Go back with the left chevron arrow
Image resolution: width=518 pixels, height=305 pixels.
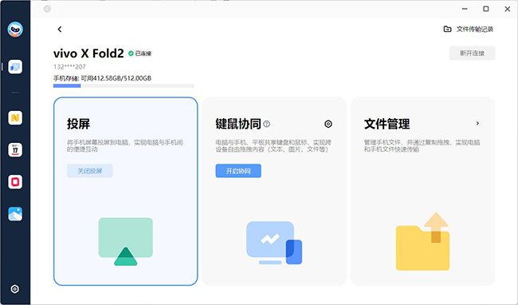click(x=60, y=29)
